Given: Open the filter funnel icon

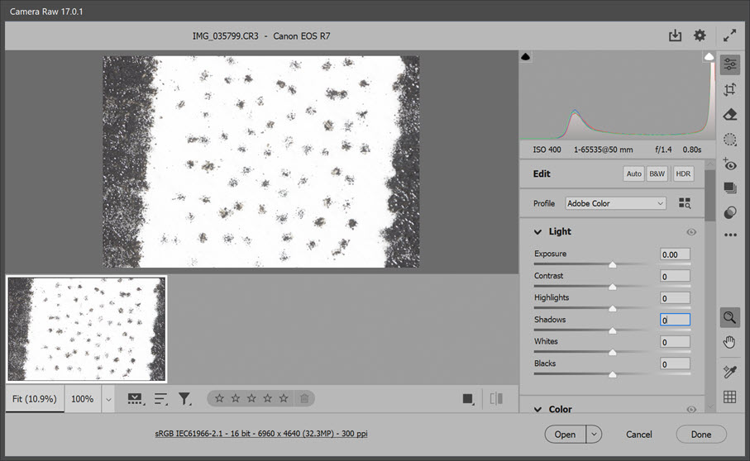Looking at the screenshot, I should pos(184,399).
